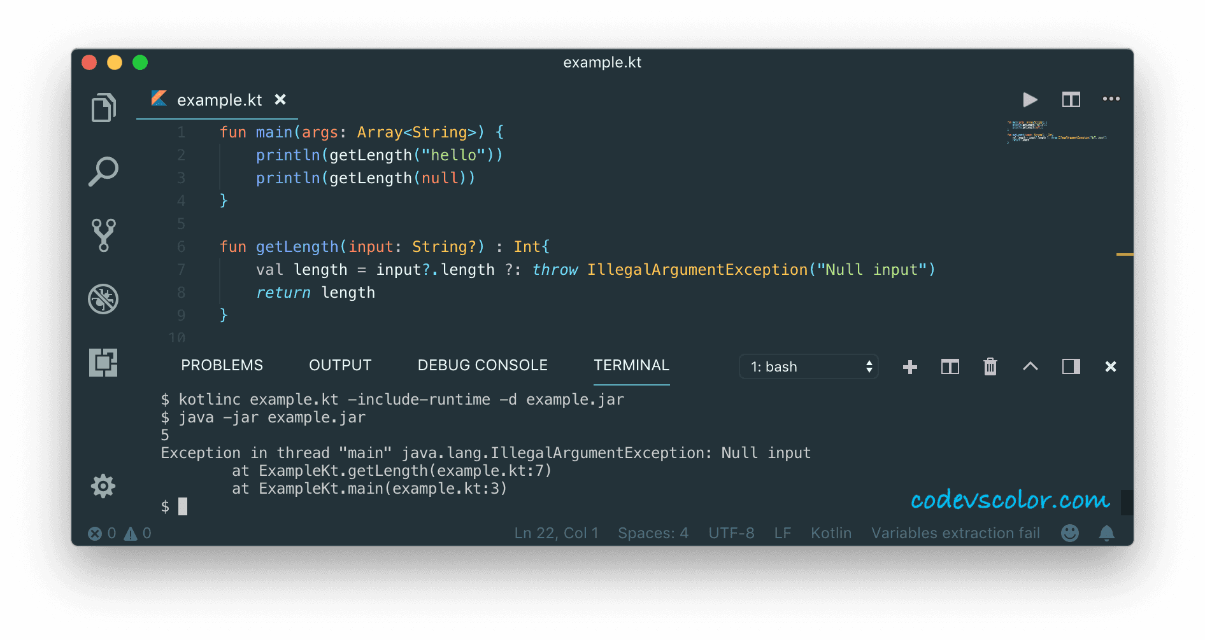Move the panel to the right side

(1071, 366)
